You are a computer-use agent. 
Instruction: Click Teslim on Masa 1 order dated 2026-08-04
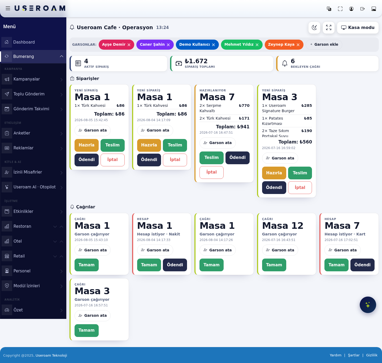click(x=175, y=145)
